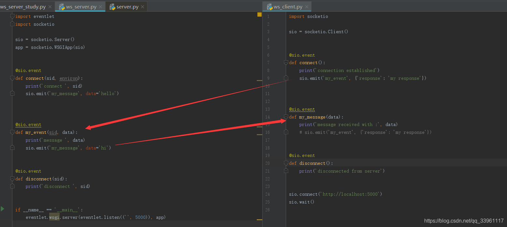The image size is (507, 227).
Task: Click the underlined '@sio.event' above def my_event
Action: pyautogui.click(x=28, y=124)
